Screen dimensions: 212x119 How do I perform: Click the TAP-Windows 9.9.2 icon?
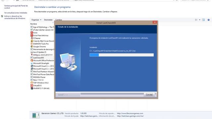coord(32,83)
